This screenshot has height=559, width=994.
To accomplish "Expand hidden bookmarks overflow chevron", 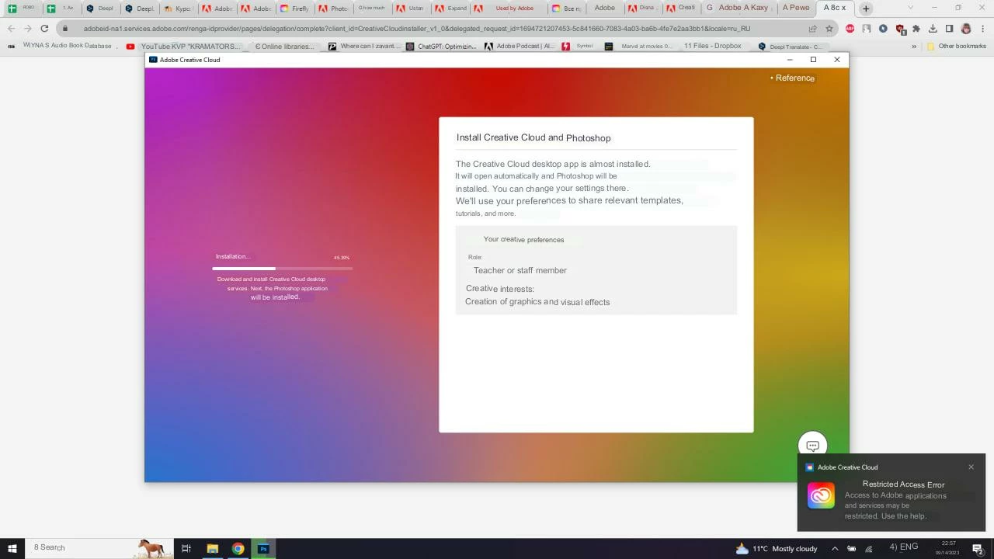I will (913, 46).
